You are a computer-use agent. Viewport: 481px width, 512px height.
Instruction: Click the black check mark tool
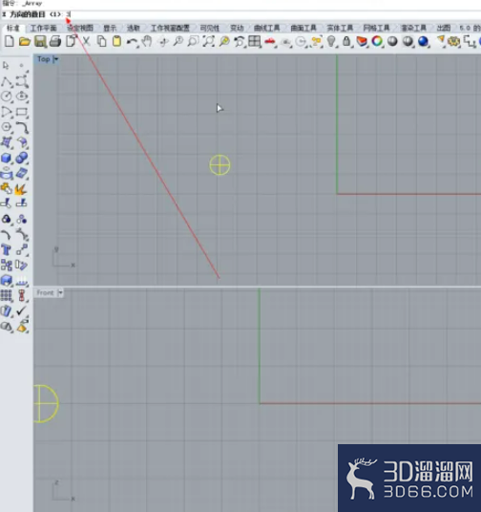point(22,310)
